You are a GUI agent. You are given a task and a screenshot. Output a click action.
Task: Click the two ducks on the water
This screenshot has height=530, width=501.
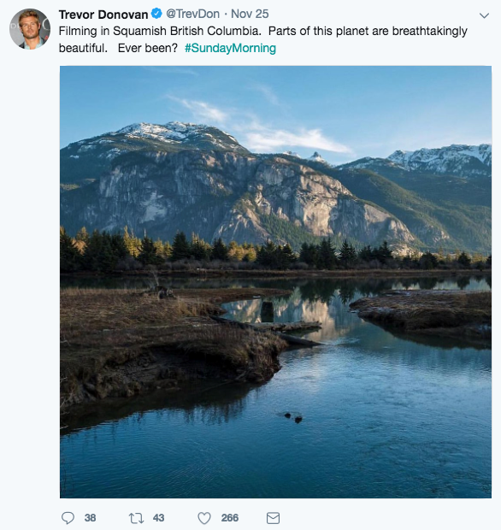click(293, 417)
